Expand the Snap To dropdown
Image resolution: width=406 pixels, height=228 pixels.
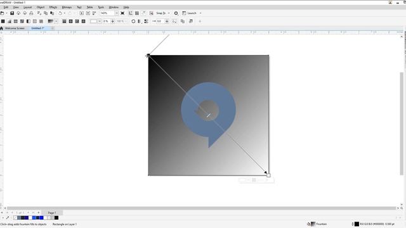click(x=169, y=13)
